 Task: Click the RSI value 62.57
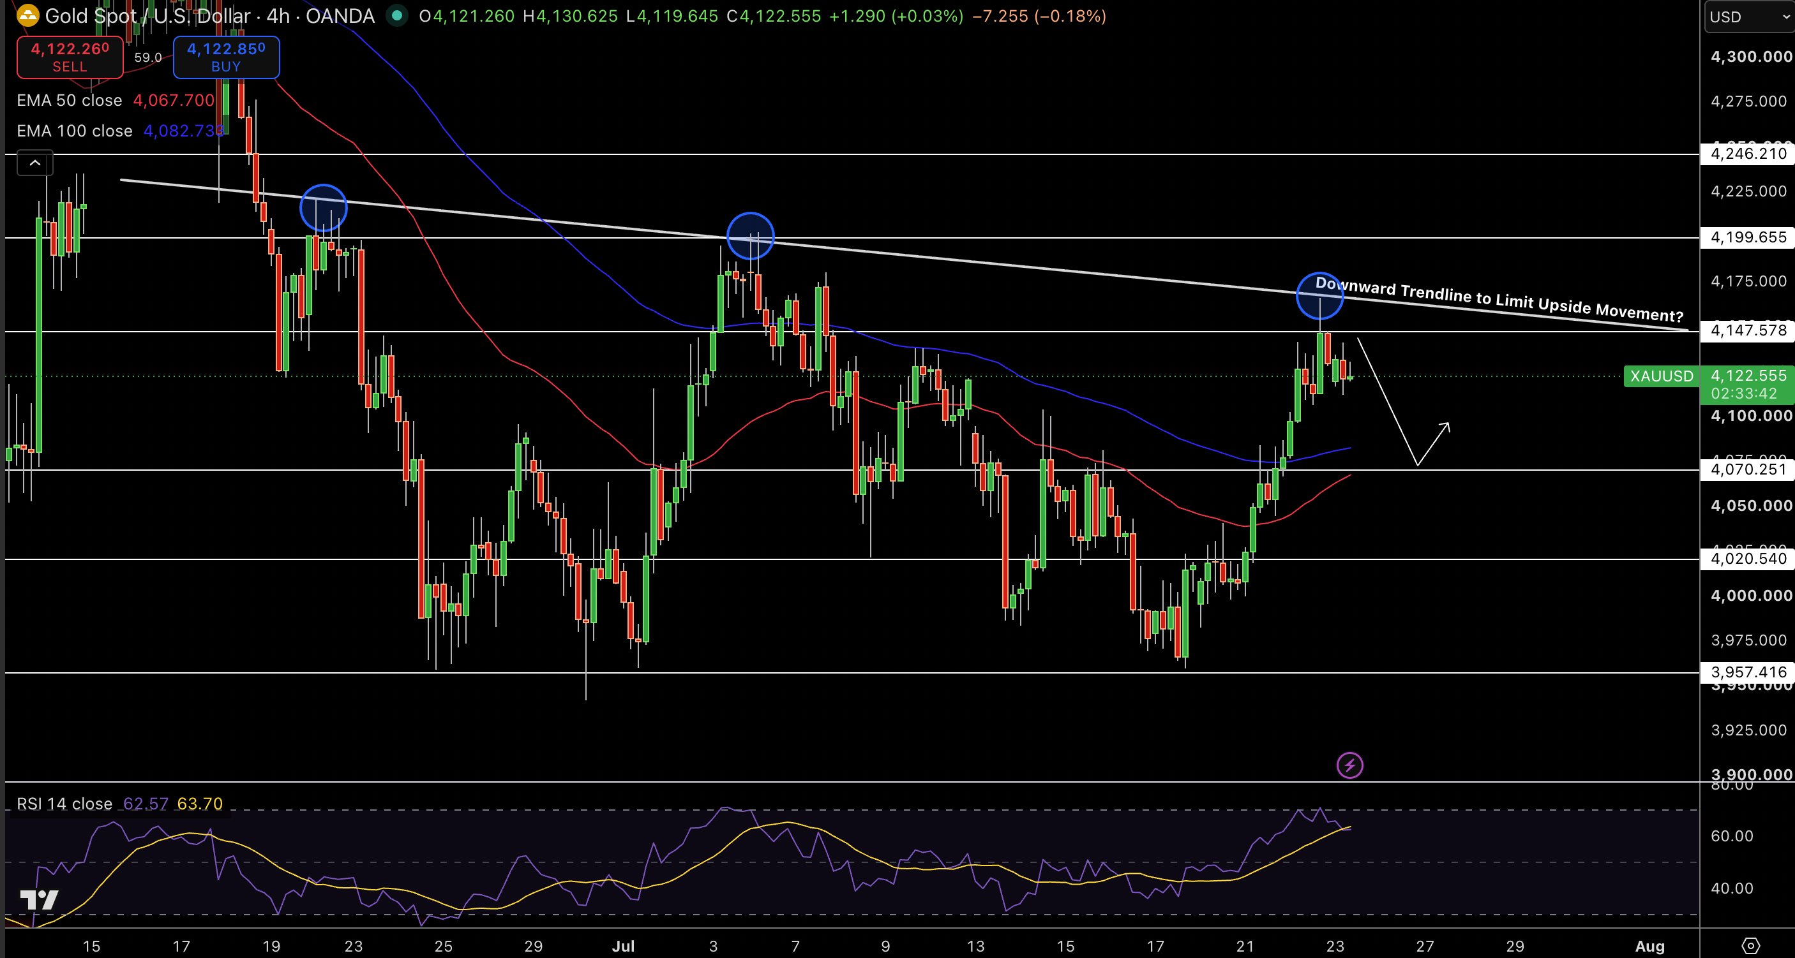[146, 804]
